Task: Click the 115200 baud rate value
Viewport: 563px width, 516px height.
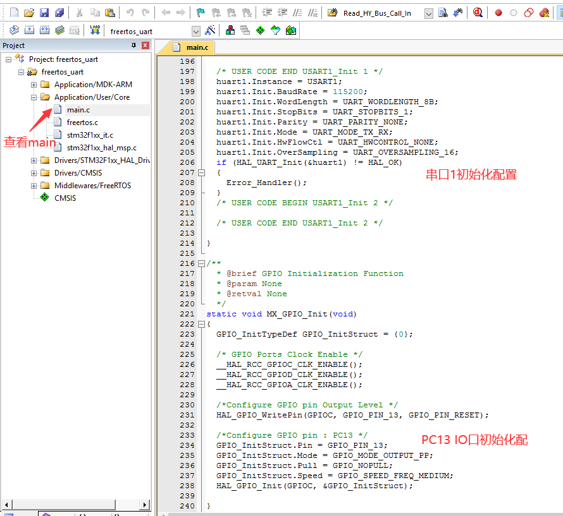Action: click(x=347, y=92)
